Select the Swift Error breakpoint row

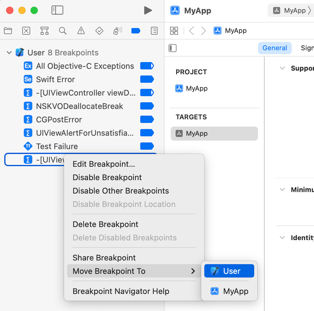80,79
